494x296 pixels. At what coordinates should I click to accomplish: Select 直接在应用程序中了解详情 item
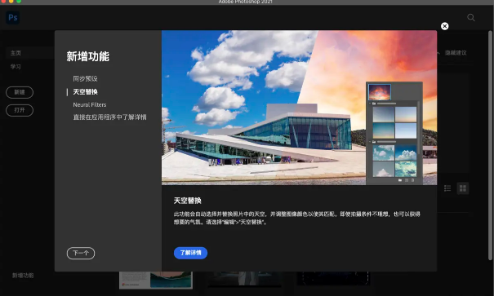[x=109, y=117]
